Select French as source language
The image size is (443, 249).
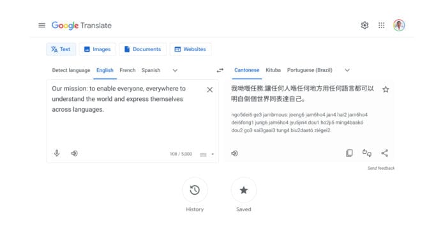point(128,70)
